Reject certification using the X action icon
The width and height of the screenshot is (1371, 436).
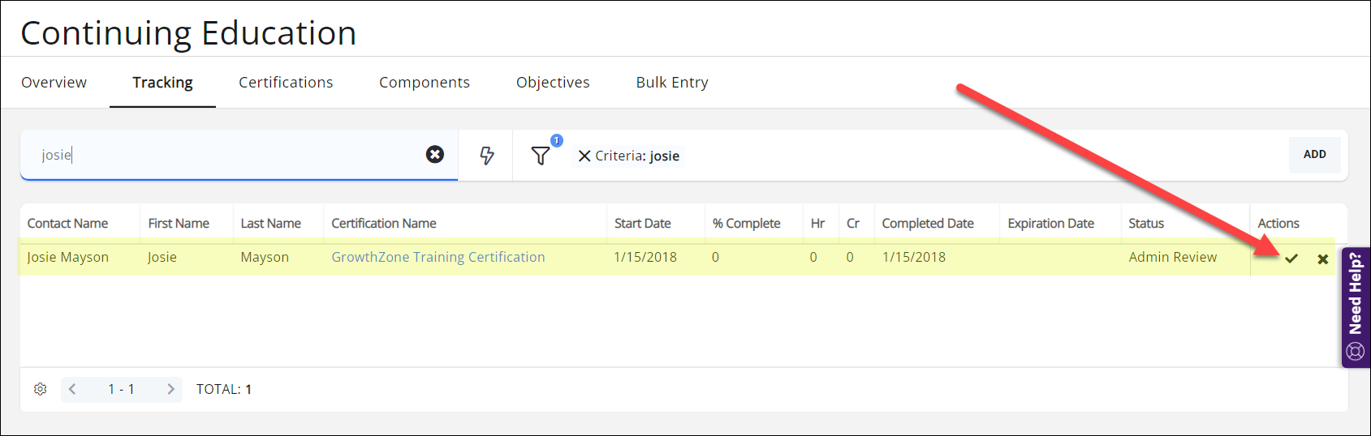click(x=1323, y=259)
